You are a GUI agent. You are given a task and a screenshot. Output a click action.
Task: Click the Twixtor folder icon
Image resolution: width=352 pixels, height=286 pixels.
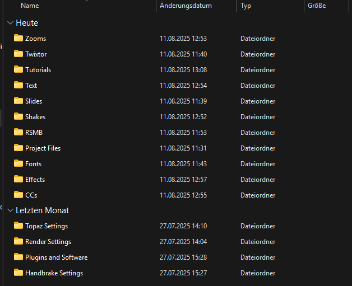18,54
